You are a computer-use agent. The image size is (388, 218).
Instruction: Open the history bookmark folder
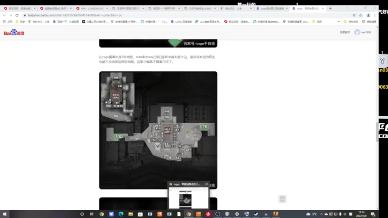click(x=20, y=22)
